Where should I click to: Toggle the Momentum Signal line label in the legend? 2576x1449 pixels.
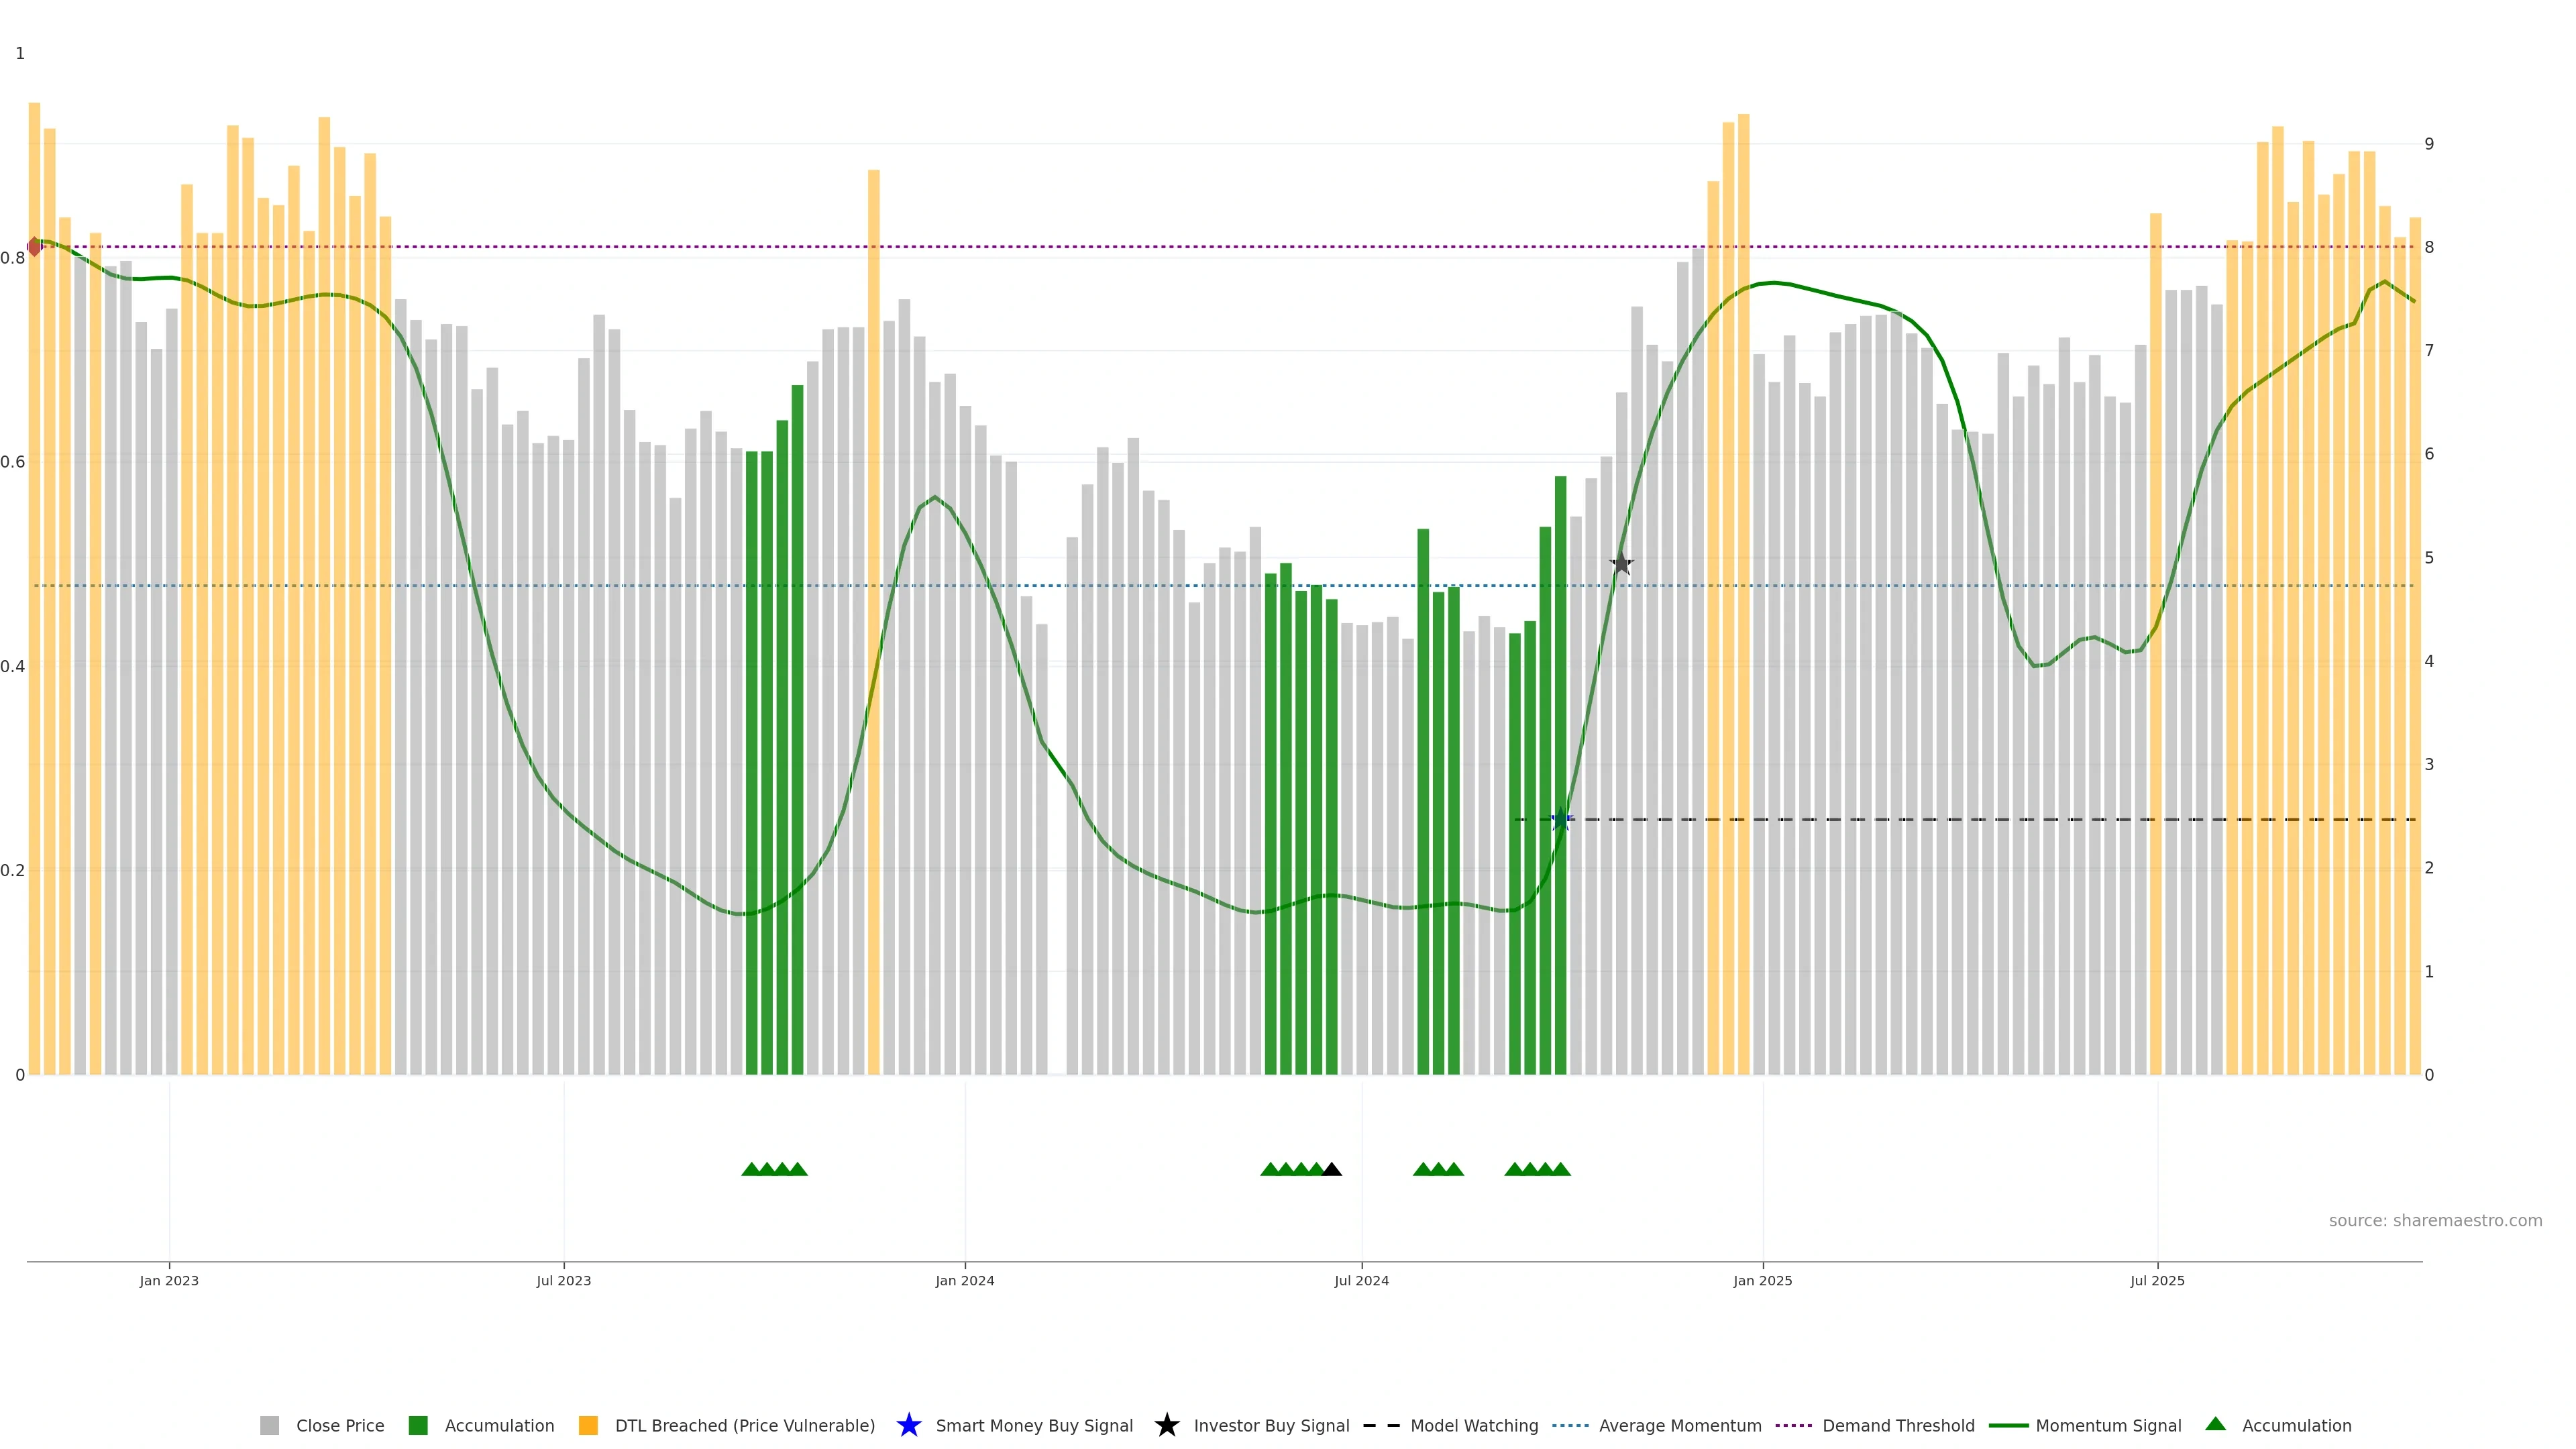point(2108,1425)
